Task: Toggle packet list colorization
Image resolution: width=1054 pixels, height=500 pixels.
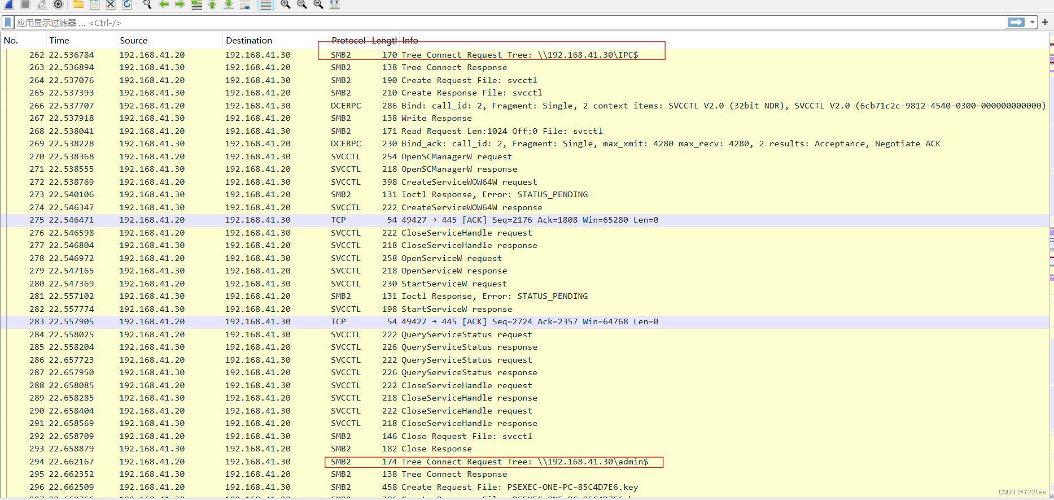Action: pos(265,5)
